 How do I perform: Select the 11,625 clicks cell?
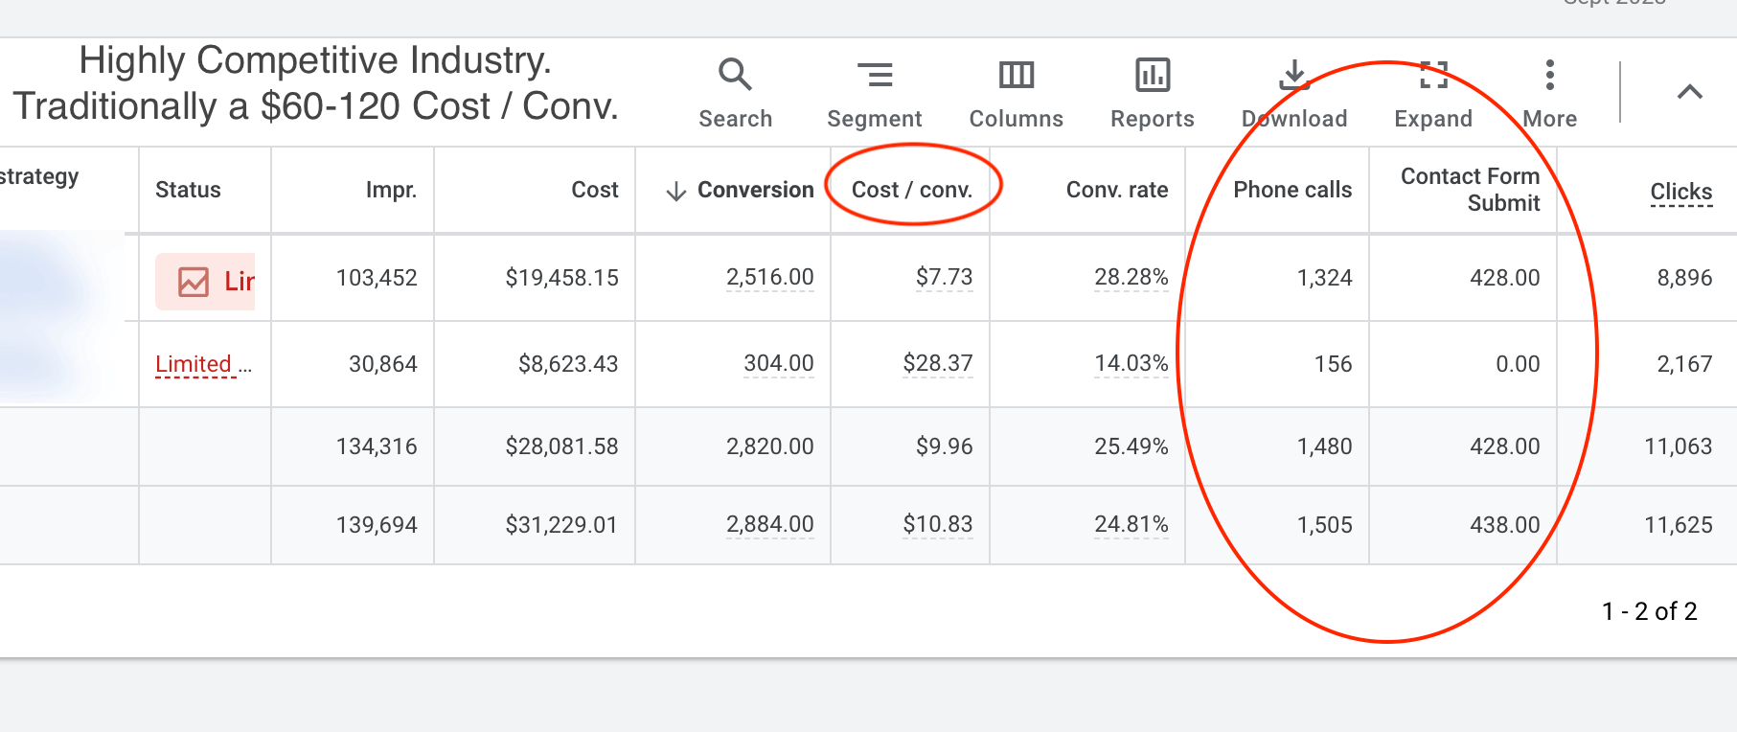[x=1679, y=525]
